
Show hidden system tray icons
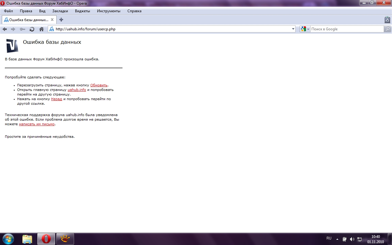point(337,239)
